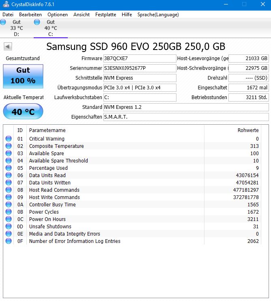The image size is (271, 301).
Task: Click the Parametername column header
Action: [115, 130]
